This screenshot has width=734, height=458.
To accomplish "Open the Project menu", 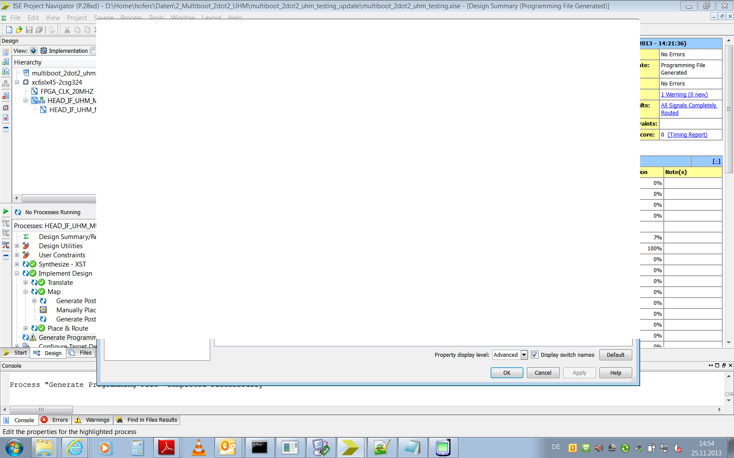I will [x=77, y=18].
